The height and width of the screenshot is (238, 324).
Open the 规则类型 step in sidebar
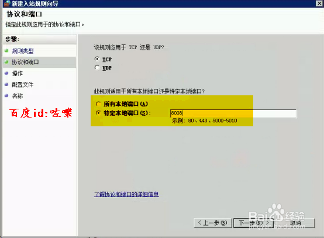click(23, 51)
